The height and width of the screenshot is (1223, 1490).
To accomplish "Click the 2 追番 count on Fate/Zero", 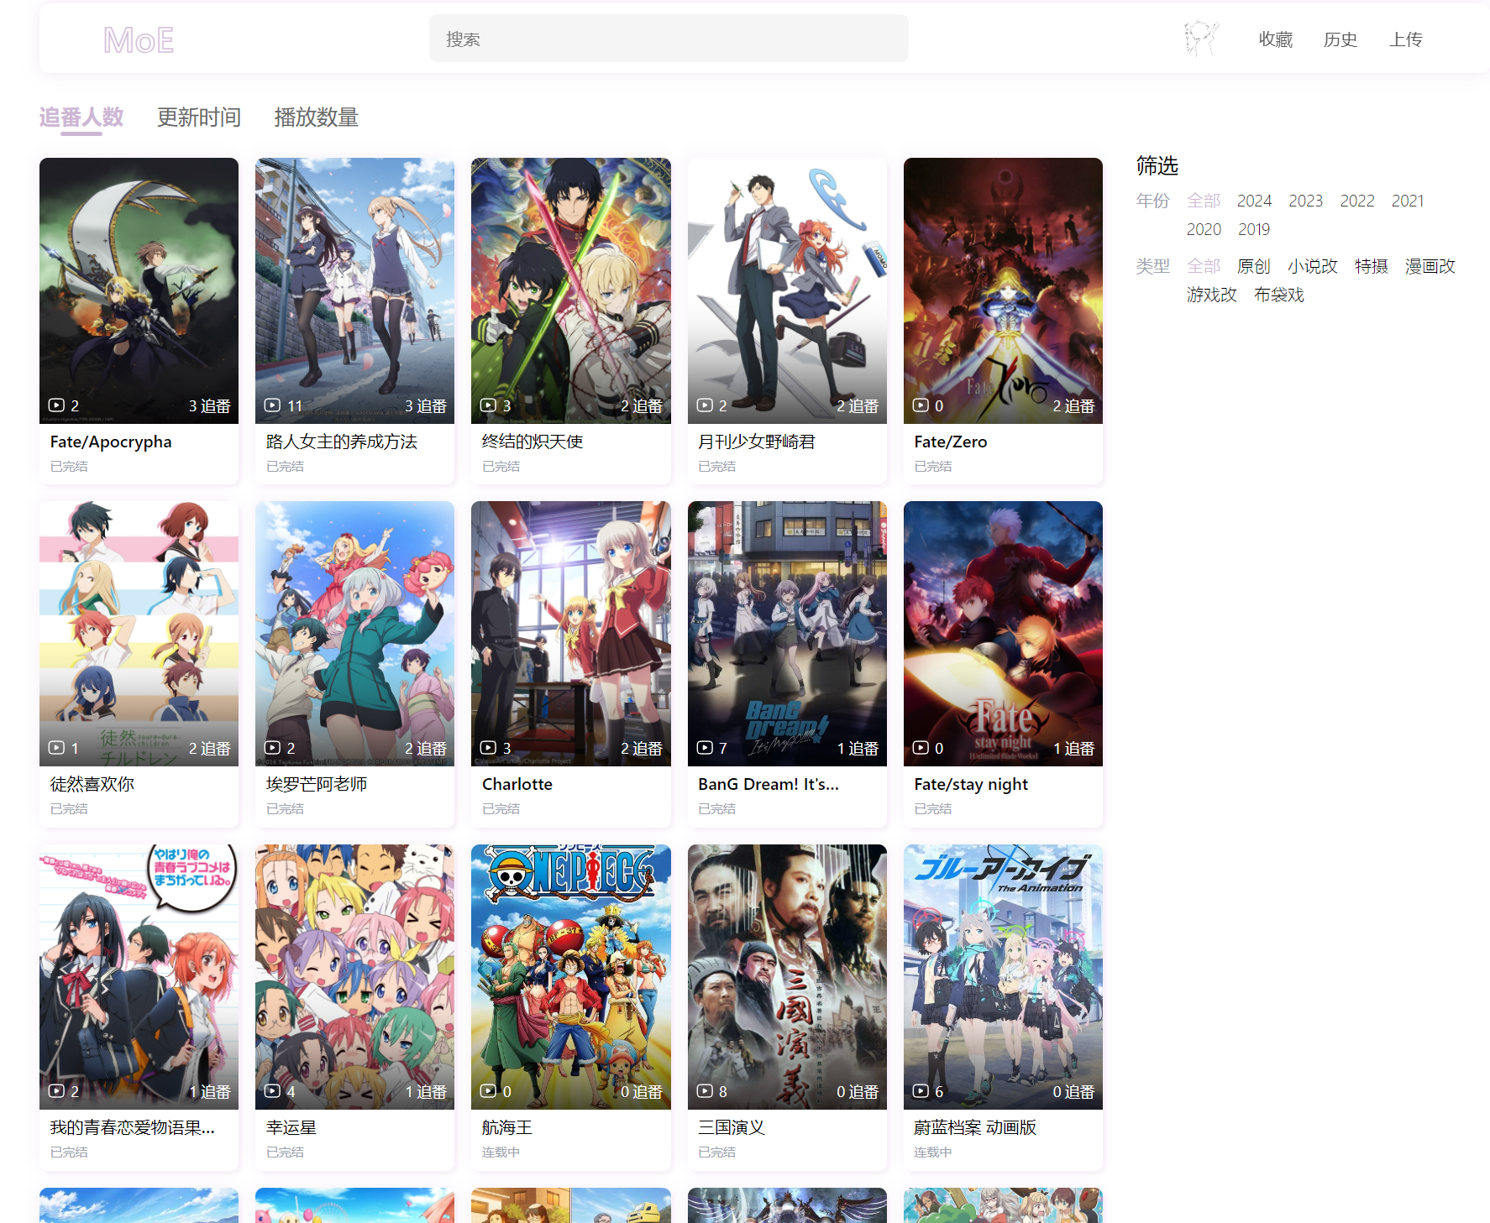I will [1073, 406].
